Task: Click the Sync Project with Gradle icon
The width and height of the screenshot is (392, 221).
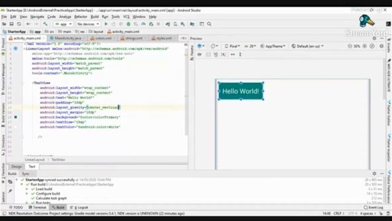Action: (x=168, y=24)
